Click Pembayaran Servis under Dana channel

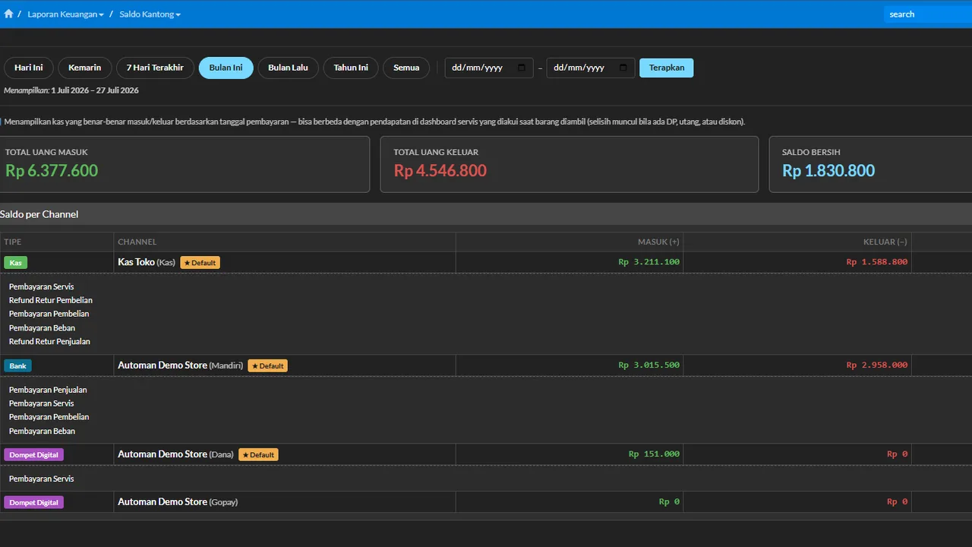[42, 479]
